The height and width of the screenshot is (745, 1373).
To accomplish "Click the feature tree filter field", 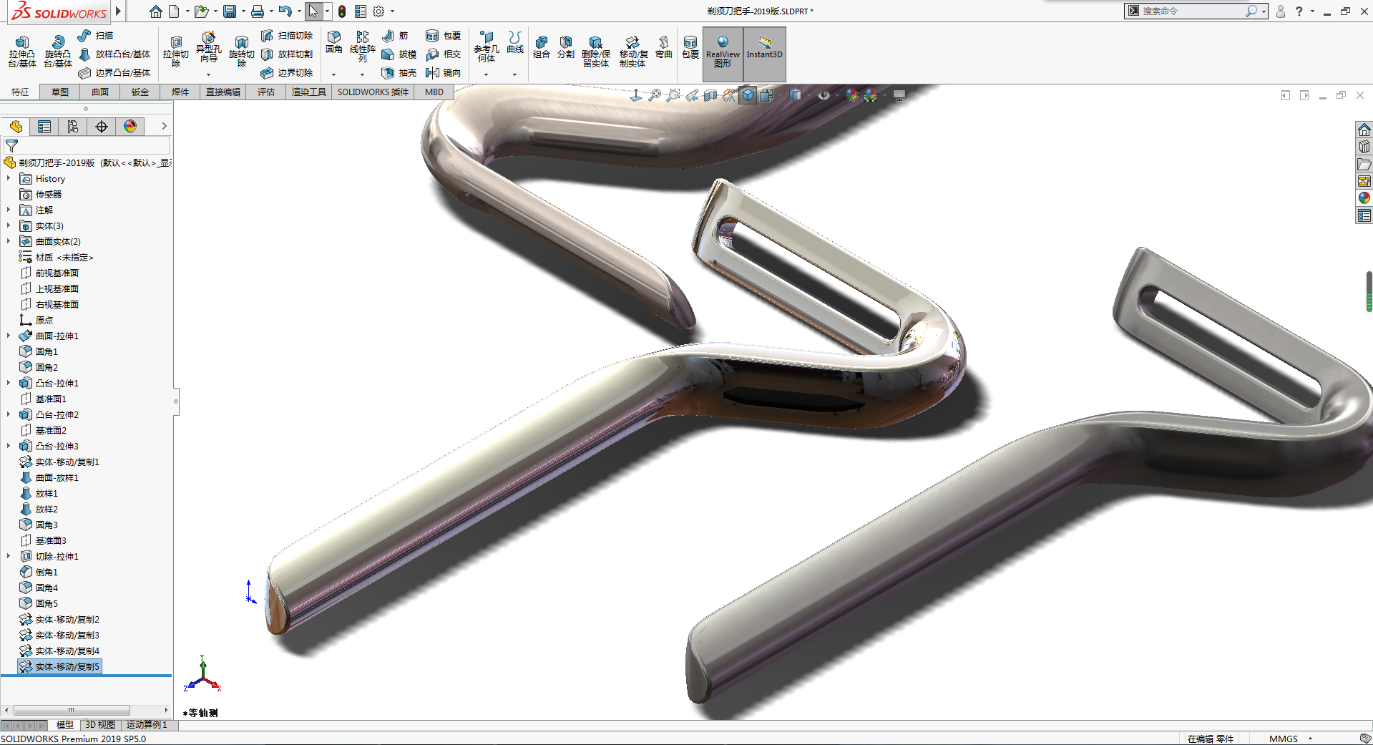I will [87, 145].
